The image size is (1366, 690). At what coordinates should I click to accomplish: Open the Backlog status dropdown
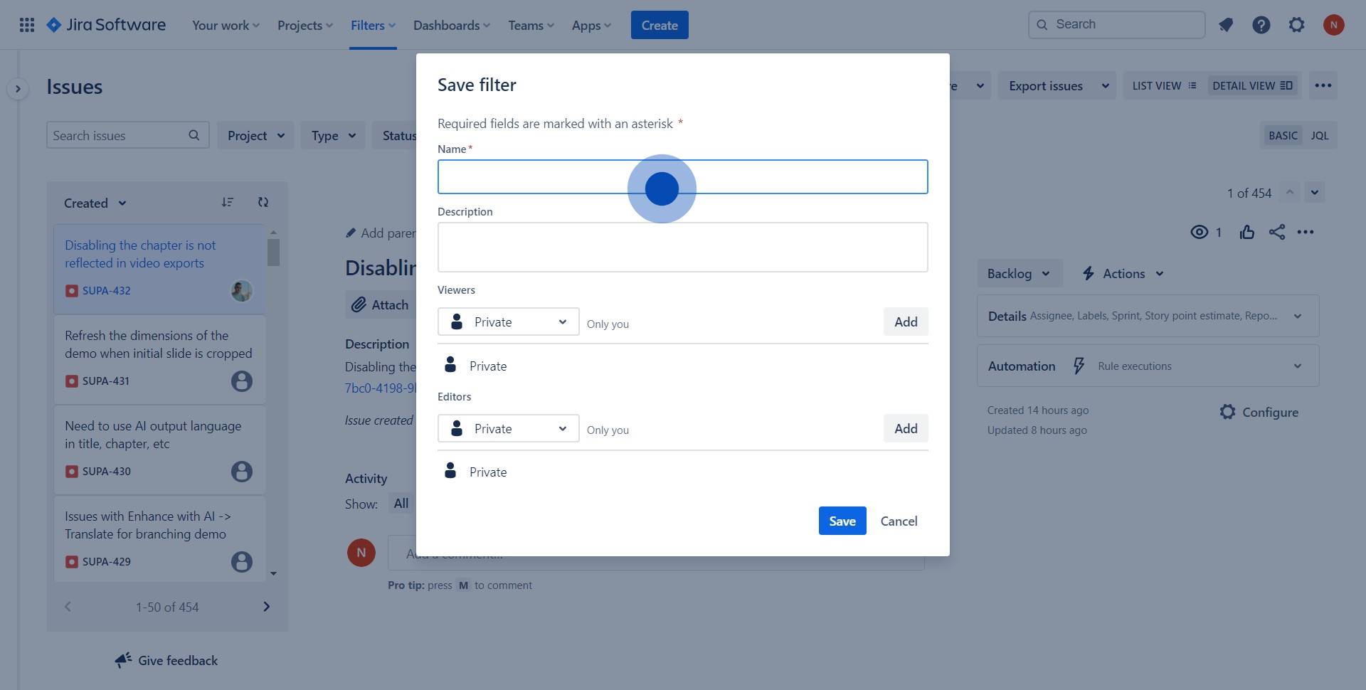1019,273
